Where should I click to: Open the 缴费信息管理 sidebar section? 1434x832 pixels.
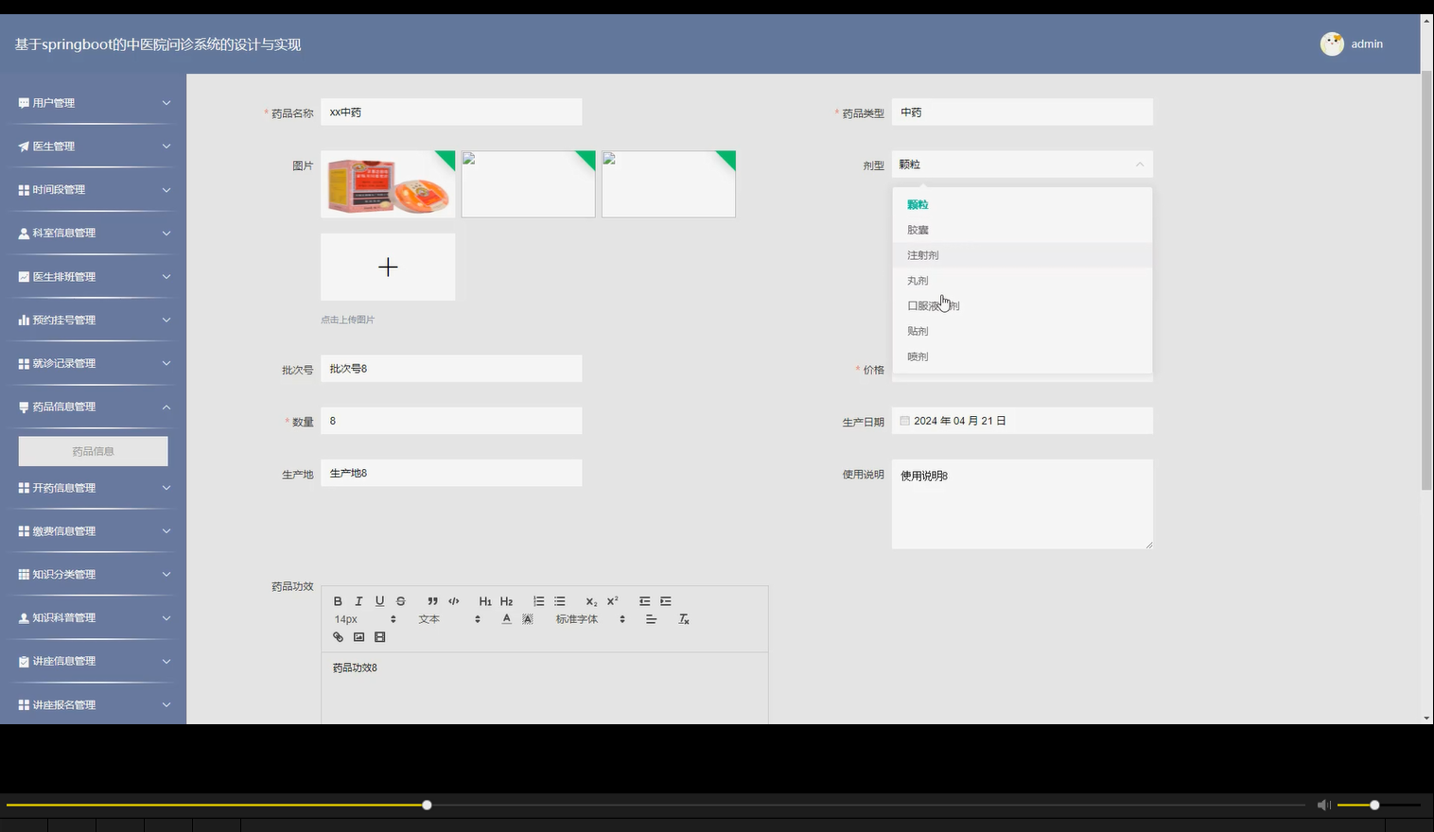click(94, 531)
